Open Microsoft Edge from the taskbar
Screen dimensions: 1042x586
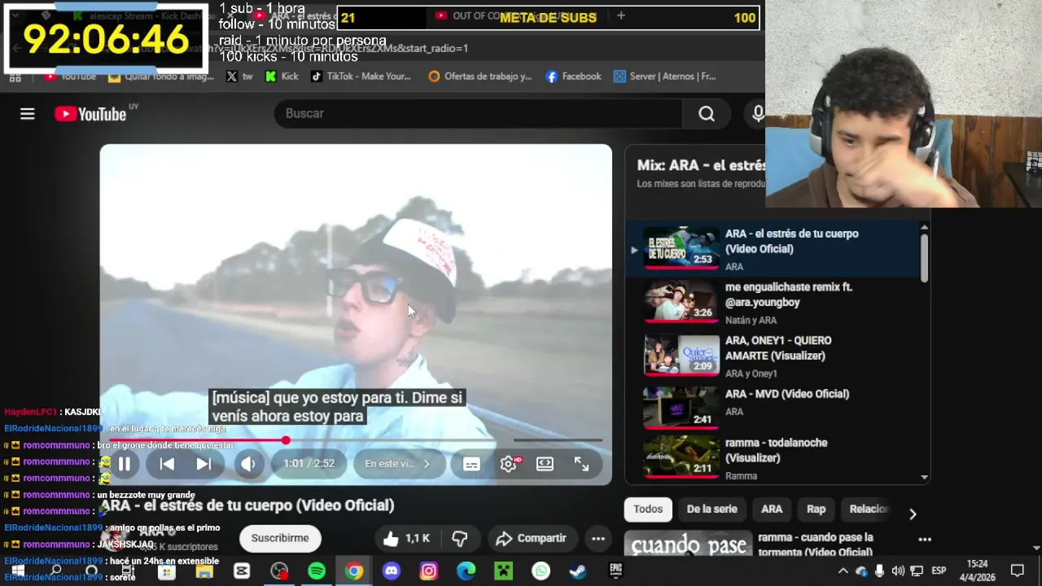pyautogui.click(x=466, y=571)
